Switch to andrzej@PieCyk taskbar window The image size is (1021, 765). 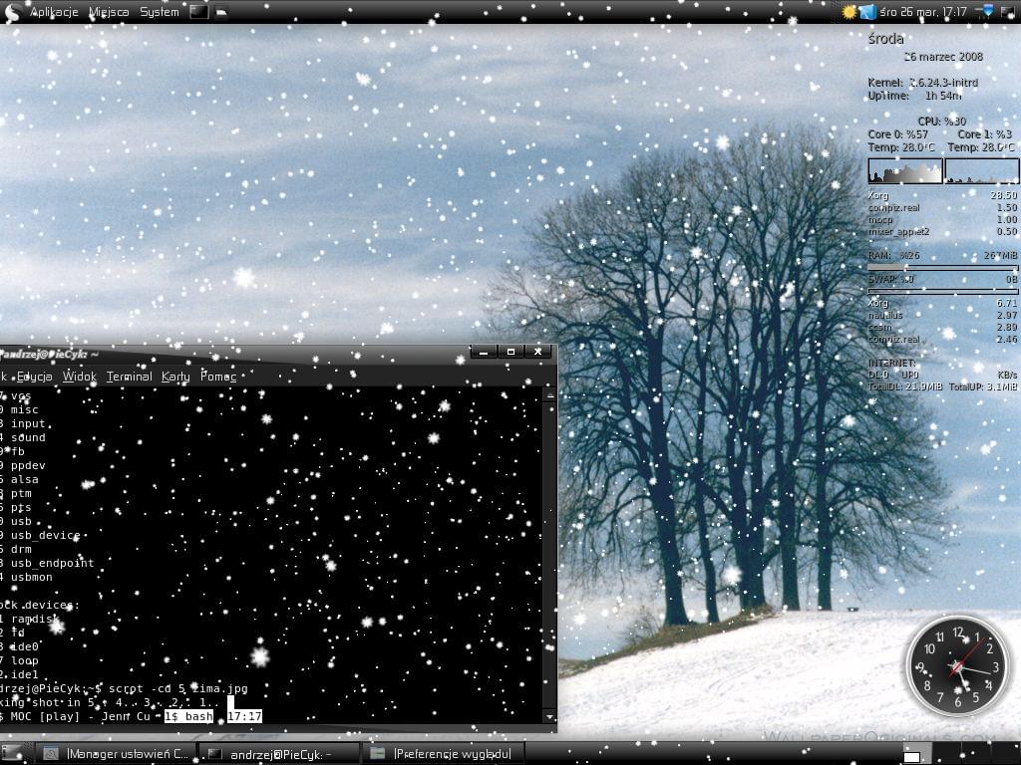tap(278, 753)
